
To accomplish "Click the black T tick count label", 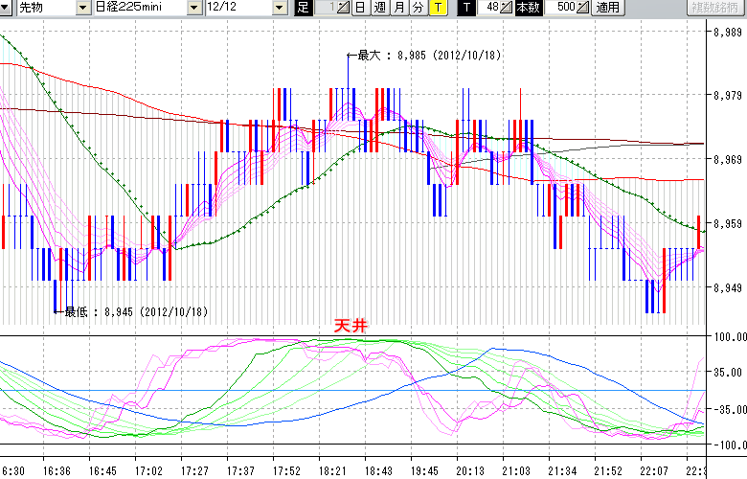I will pos(465,8).
